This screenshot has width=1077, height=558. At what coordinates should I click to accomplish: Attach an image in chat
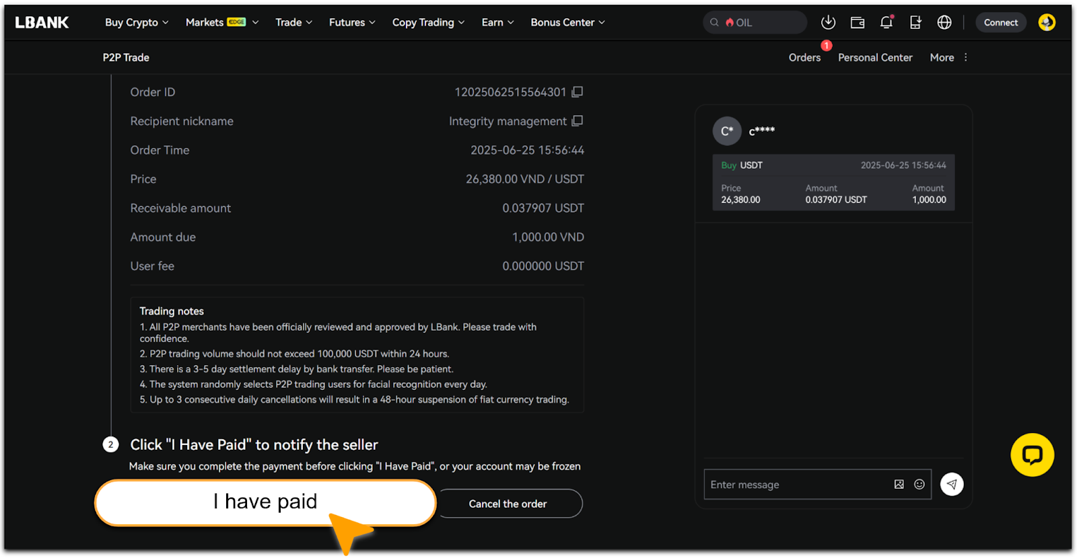pyautogui.click(x=899, y=484)
